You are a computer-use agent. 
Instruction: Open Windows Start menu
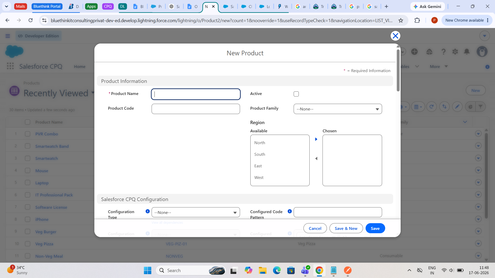point(147,270)
